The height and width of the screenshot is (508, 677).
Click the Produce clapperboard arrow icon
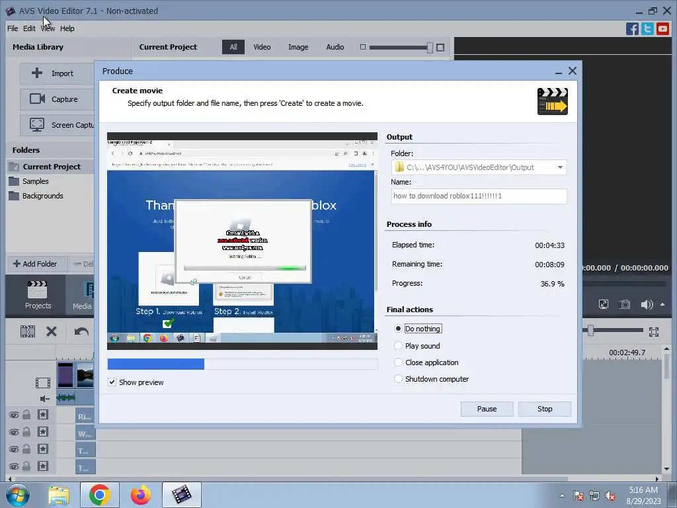click(x=552, y=101)
